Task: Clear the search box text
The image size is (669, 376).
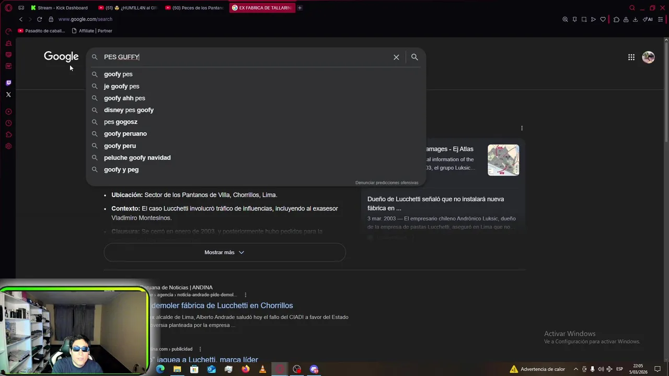Action: point(396,57)
